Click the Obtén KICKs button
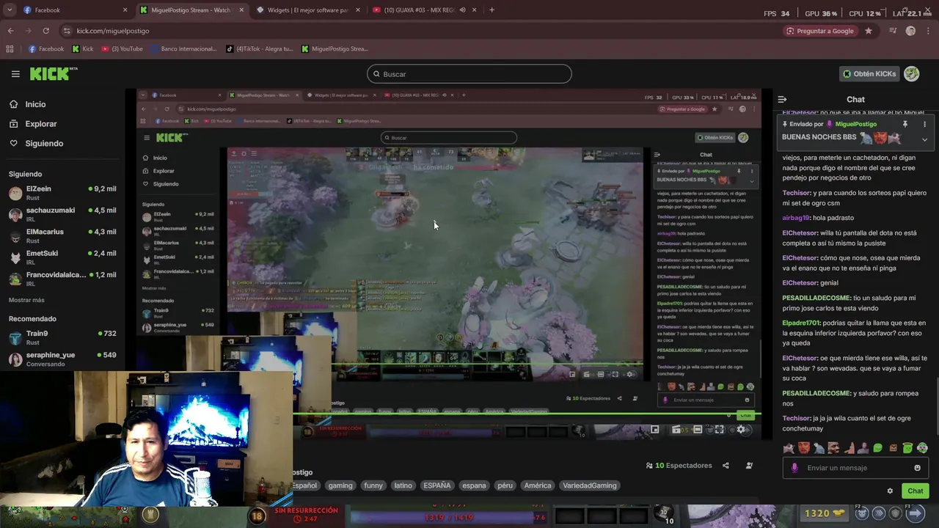 pos(869,73)
